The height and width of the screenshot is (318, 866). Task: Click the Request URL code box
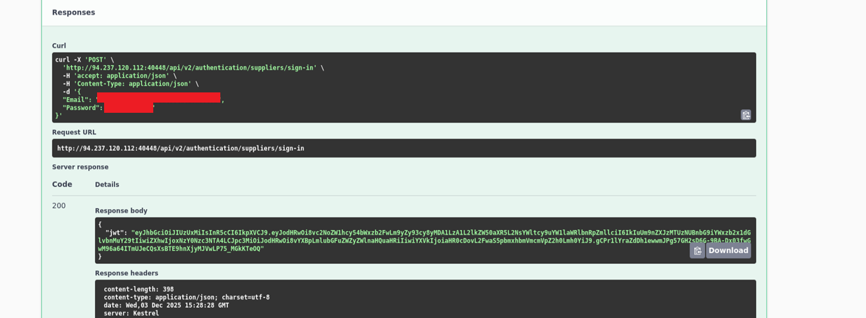click(x=404, y=148)
